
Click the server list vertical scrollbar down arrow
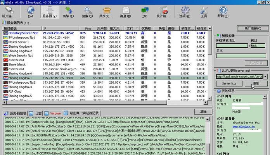pos(209,98)
